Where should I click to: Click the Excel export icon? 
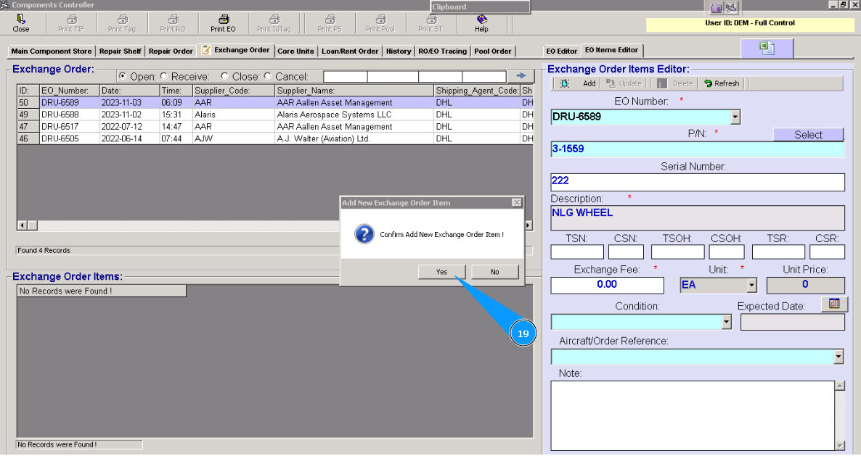point(767,48)
